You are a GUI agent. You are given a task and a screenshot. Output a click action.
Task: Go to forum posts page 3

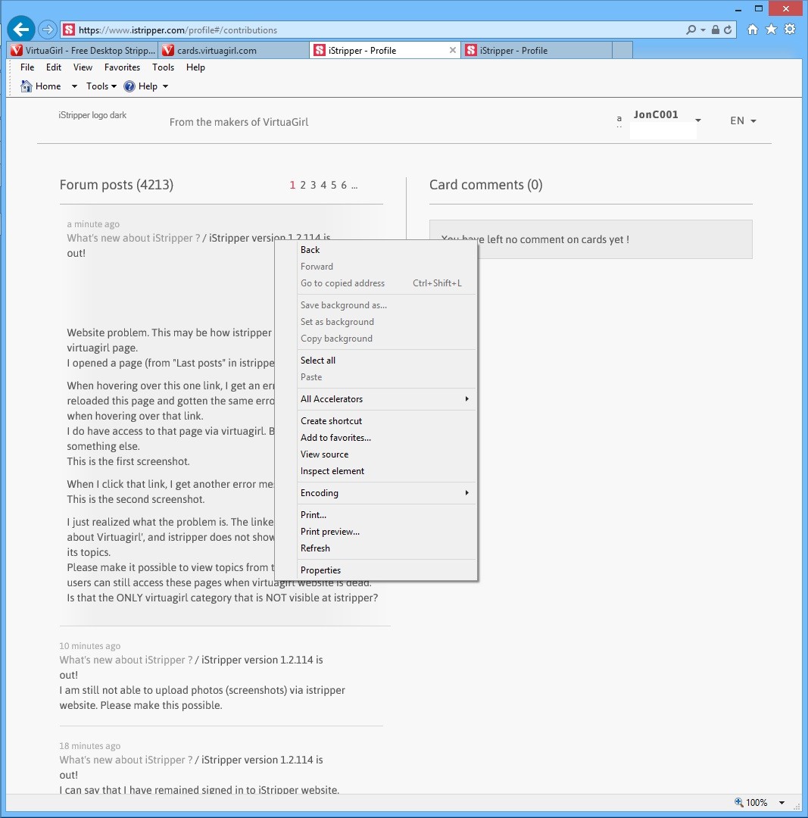point(313,186)
